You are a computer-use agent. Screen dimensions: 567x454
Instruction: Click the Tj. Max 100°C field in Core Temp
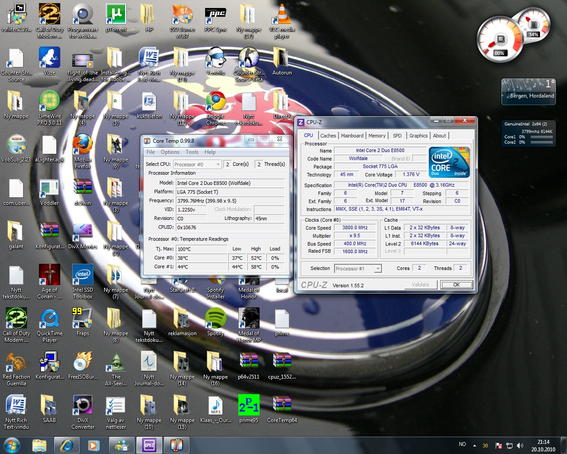click(x=202, y=249)
